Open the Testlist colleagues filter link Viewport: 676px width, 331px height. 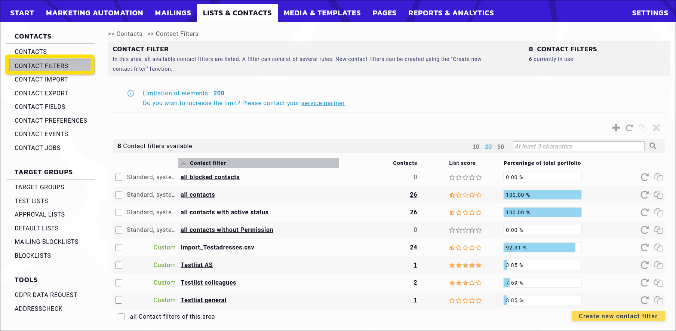208,283
